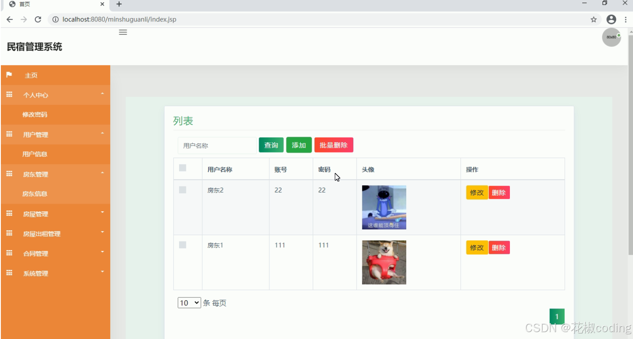Click the flag icon beside 主页
This screenshot has width=633, height=339.
tap(9, 75)
